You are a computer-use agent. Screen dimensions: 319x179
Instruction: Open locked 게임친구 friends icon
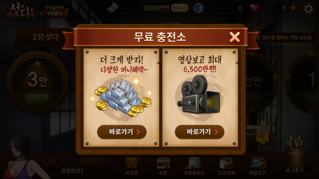point(257,166)
